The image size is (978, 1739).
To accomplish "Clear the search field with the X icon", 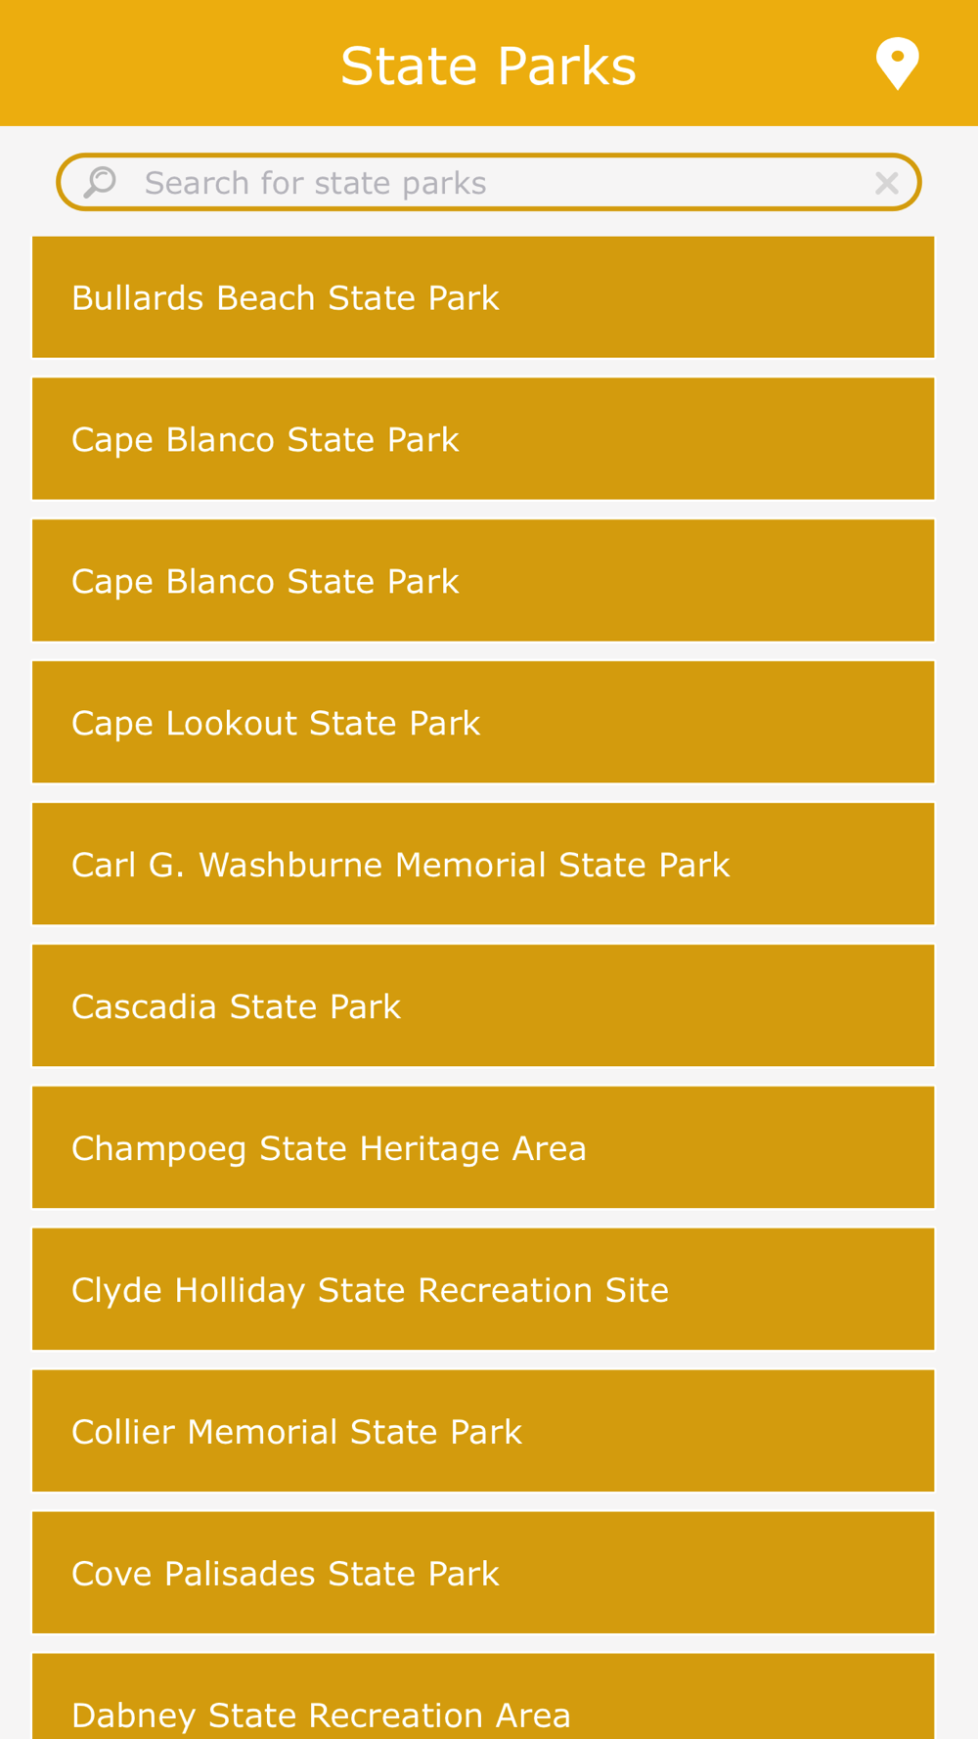I will click(887, 183).
